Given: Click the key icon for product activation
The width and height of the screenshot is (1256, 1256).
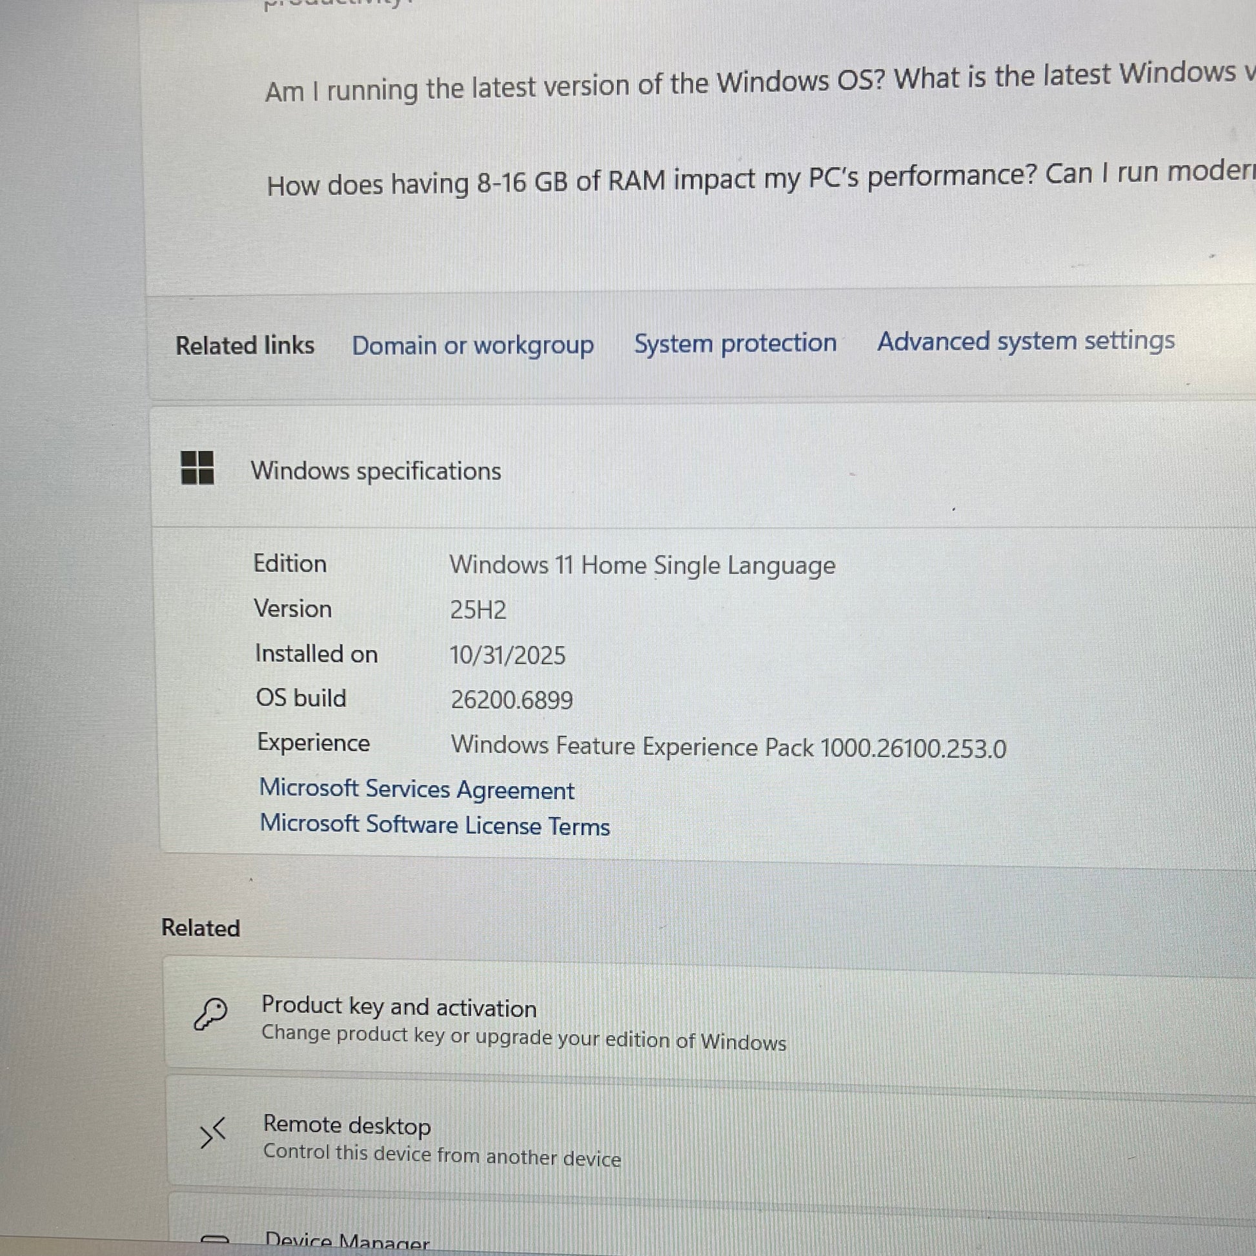Looking at the screenshot, I should pyautogui.click(x=210, y=1014).
